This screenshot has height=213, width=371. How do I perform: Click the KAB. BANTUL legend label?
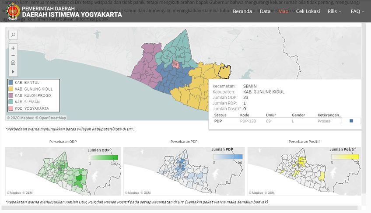click(27, 82)
